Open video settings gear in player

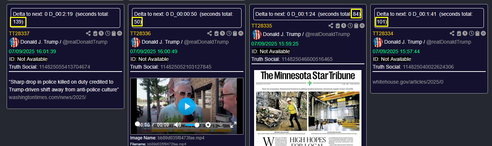pos(208,125)
